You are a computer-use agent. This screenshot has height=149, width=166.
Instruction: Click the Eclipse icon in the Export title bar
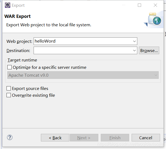pos(8,5)
